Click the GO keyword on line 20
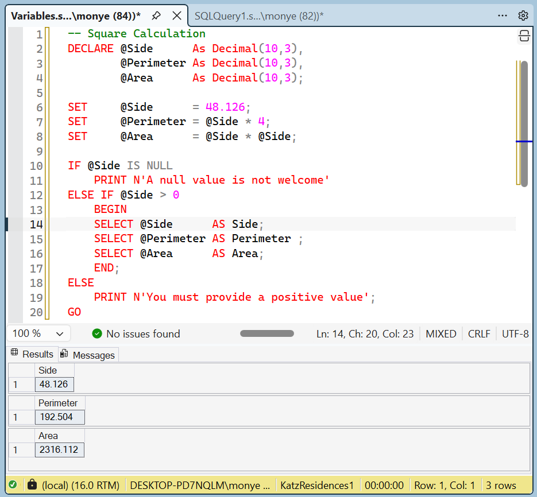Viewport: 537px width, 497px height. pyautogui.click(x=74, y=312)
